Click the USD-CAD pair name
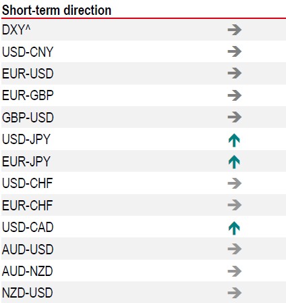Screen dimensions: 286x303 coord(28,227)
